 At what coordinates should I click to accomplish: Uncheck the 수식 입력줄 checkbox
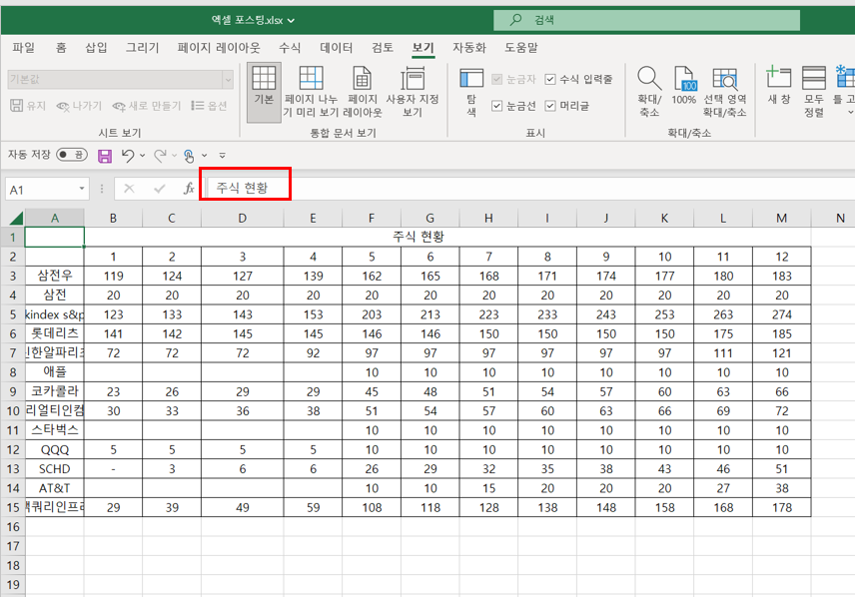point(550,79)
